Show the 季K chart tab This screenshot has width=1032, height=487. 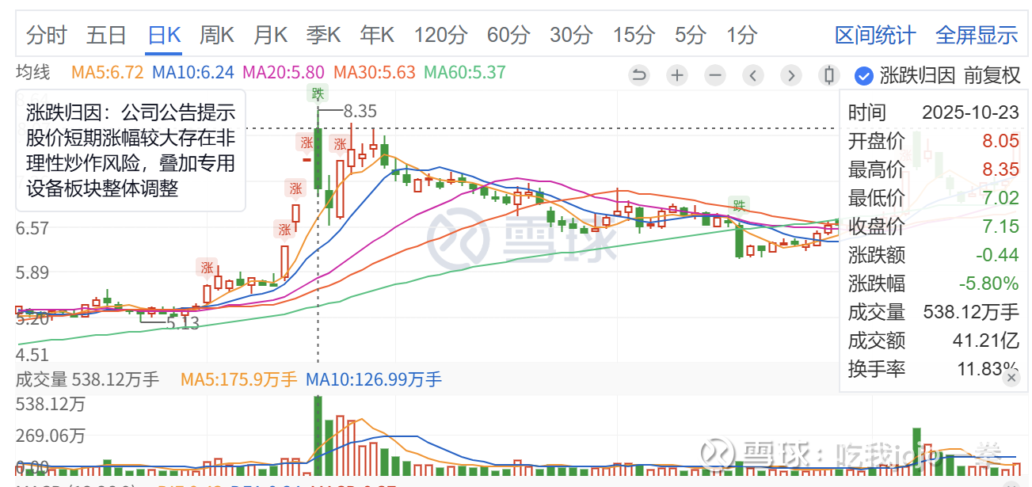click(323, 35)
